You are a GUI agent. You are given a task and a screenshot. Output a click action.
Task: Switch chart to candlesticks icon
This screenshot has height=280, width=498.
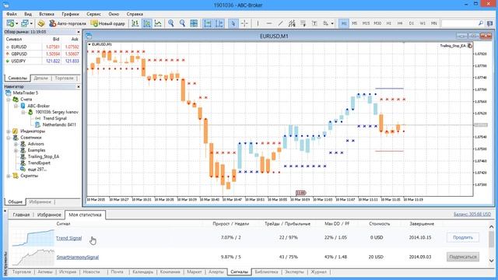click(147, 23)
